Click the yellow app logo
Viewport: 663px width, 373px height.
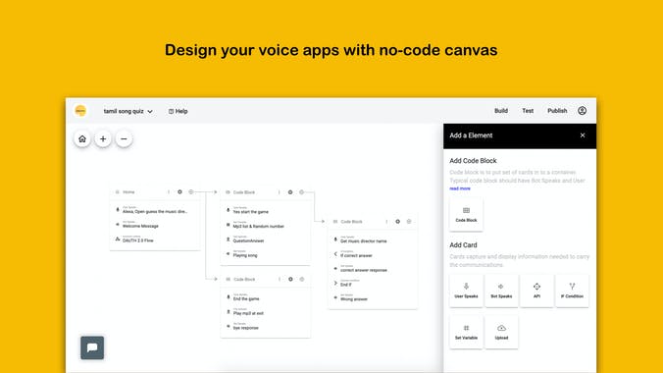pyautogui.click(x=80, y=111)
